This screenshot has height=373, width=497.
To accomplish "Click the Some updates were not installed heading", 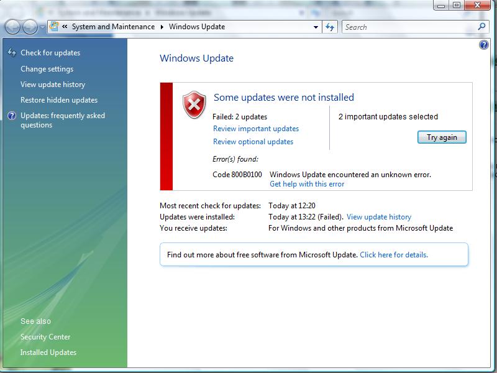I will tap(284, 98).
